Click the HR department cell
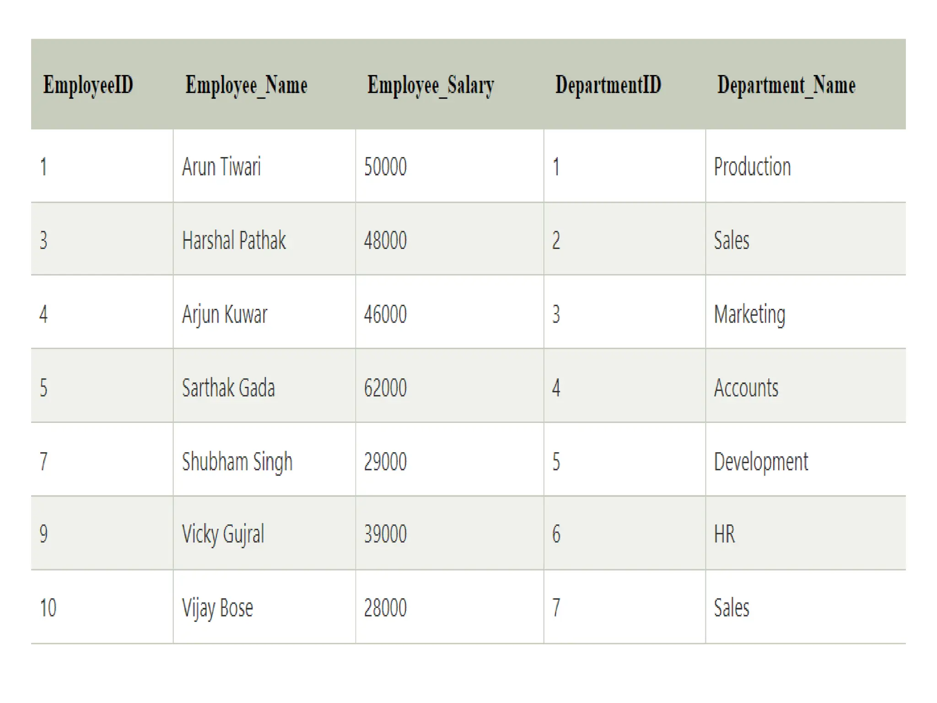This screenshot has width=937, height=703. click(x=806, y=533)
